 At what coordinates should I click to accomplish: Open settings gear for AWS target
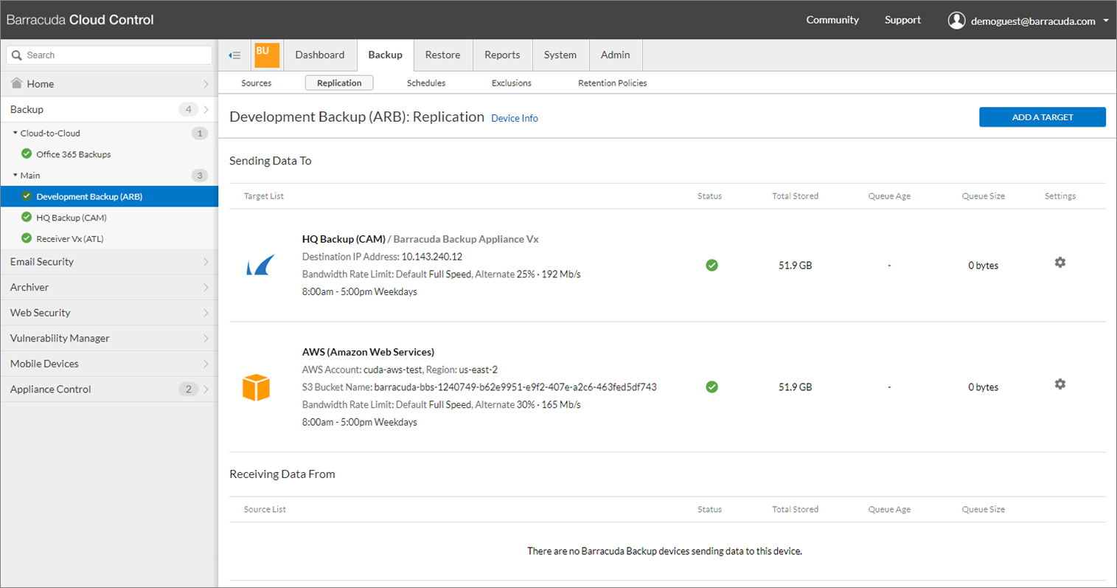click(x=1059, y=384)
